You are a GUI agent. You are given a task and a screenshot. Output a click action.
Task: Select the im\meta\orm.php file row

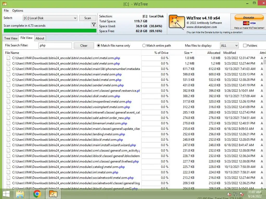coord(133,172)
